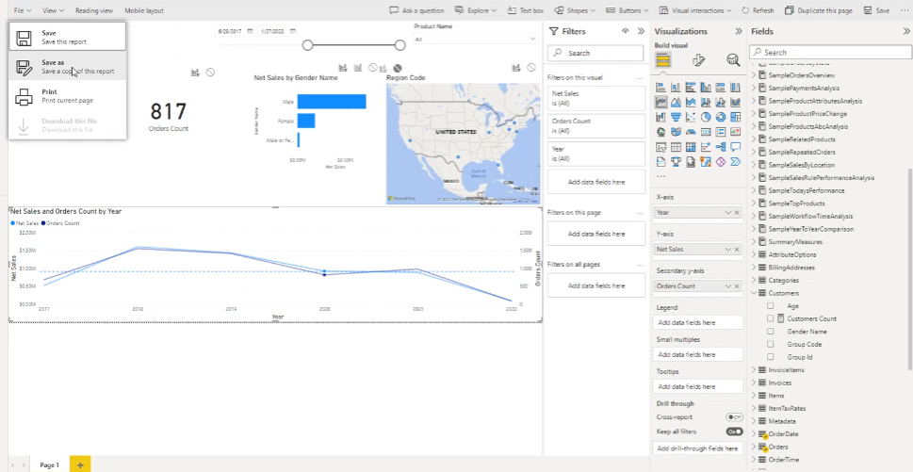The height and width of the screenshot is (472, 913).
Task: Select the matrix visual icon
Action: (x=691, y=147)
